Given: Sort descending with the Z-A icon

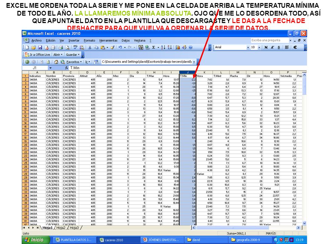Looking at the screenshot, I should point(170,47).
